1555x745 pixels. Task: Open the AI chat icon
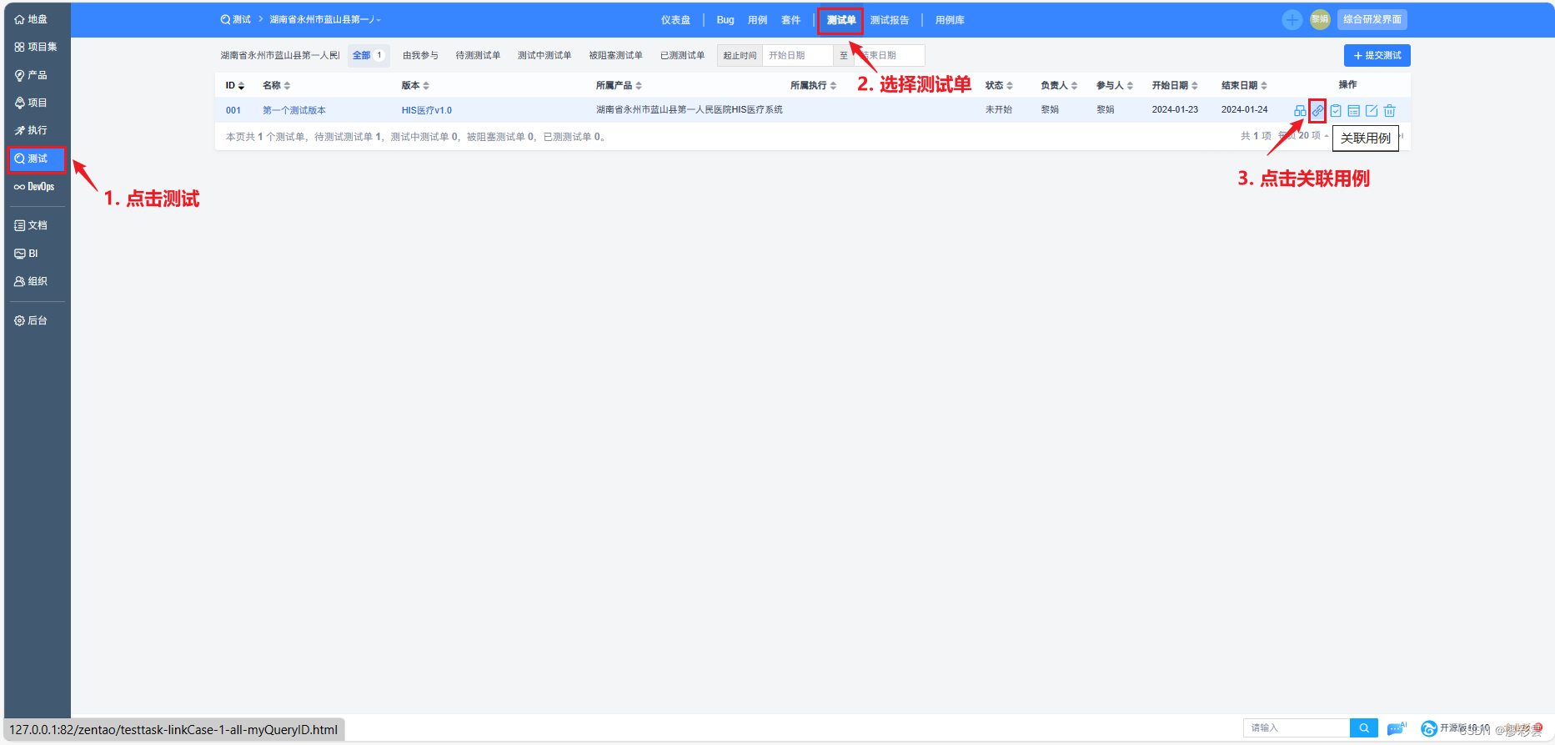(1397, 728)
